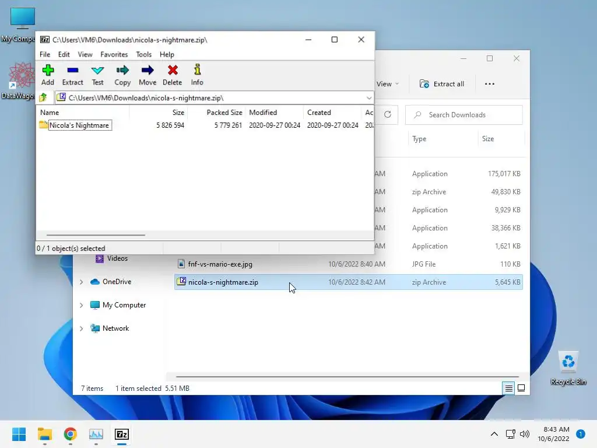Select My Computer in the navigation pane
This screenshot has width=597, height=448.
124,304
